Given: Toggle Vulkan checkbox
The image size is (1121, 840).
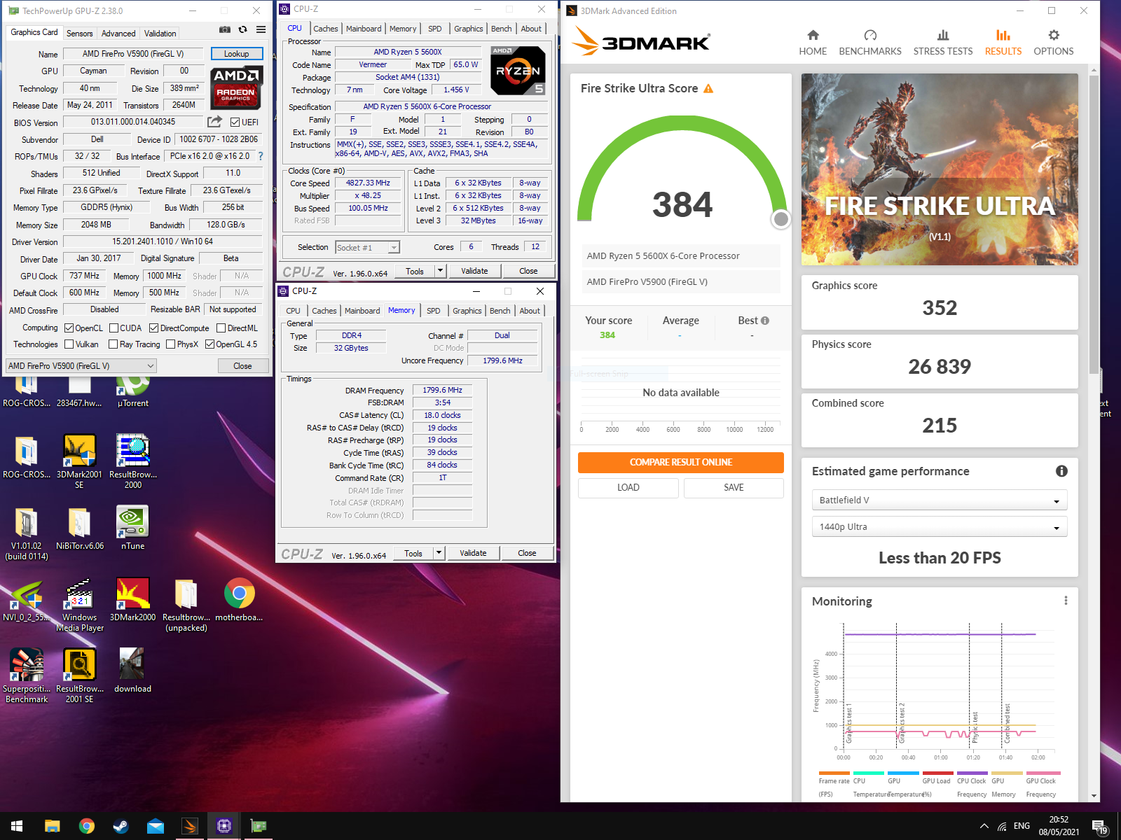Looking at the screenshot, I should 69,344.
